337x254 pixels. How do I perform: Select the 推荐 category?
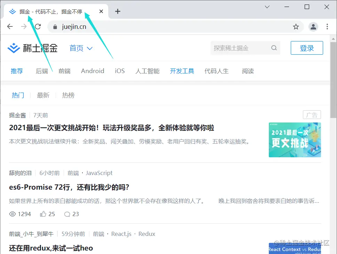[17, 71]
